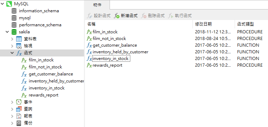Viewport: 268px width, 127px height.
Task: Expand the 資料表 tables node
Action: [x=12, y=39]
